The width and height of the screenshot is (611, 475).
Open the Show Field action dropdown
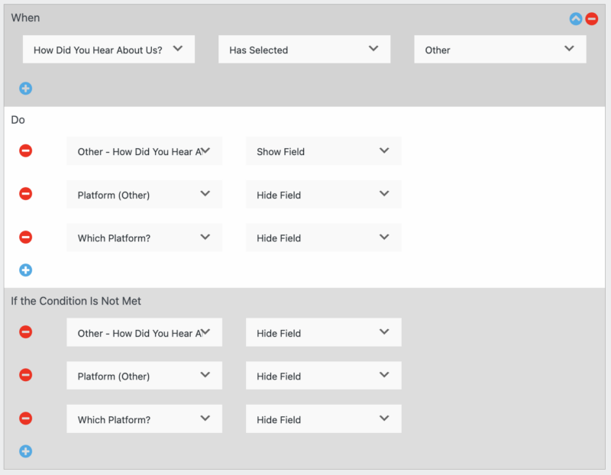pyautogui.click(x=323, y=150)
